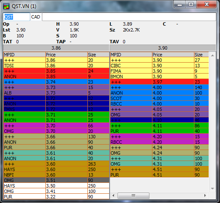
Task: Select the ALB bid at 3.73
Action: [56, 93]
